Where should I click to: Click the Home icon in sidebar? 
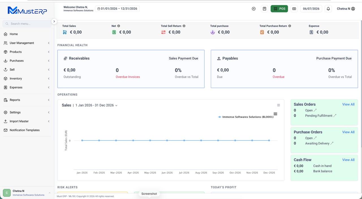5,34
